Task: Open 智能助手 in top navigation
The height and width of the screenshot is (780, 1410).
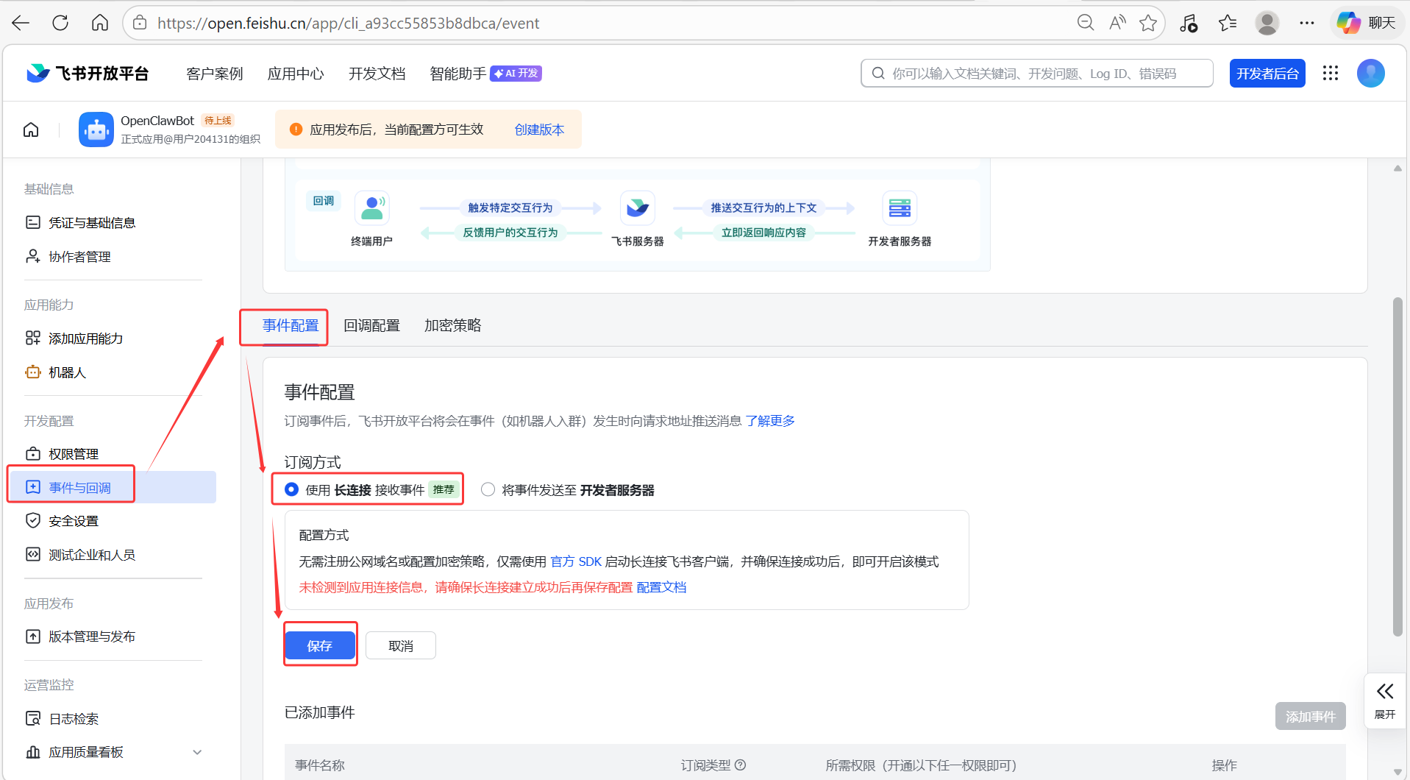Action: 457,74
